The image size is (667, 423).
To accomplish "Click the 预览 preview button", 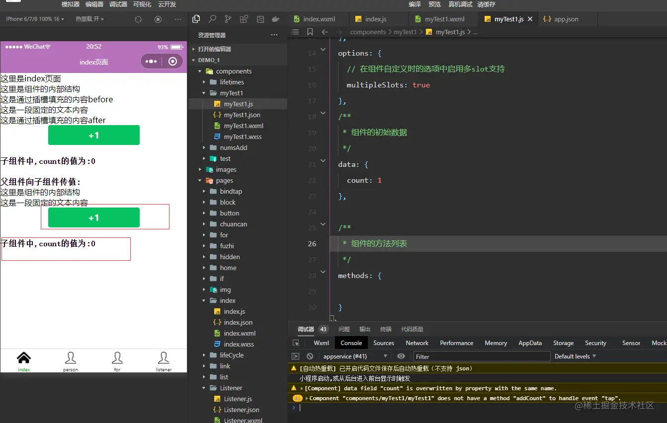I will [x=434, y=4].
